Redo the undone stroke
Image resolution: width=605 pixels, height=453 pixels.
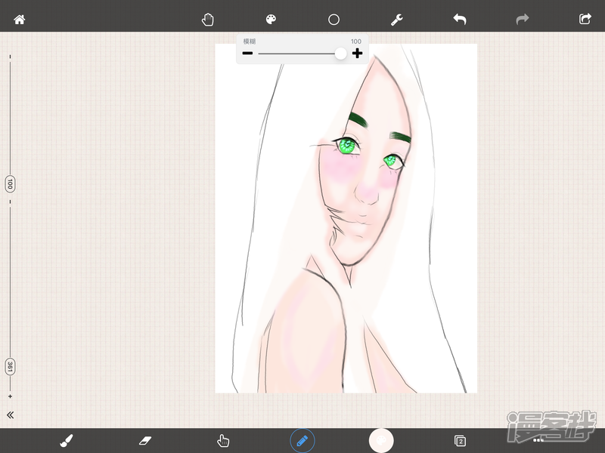click(x=523, y=19)
